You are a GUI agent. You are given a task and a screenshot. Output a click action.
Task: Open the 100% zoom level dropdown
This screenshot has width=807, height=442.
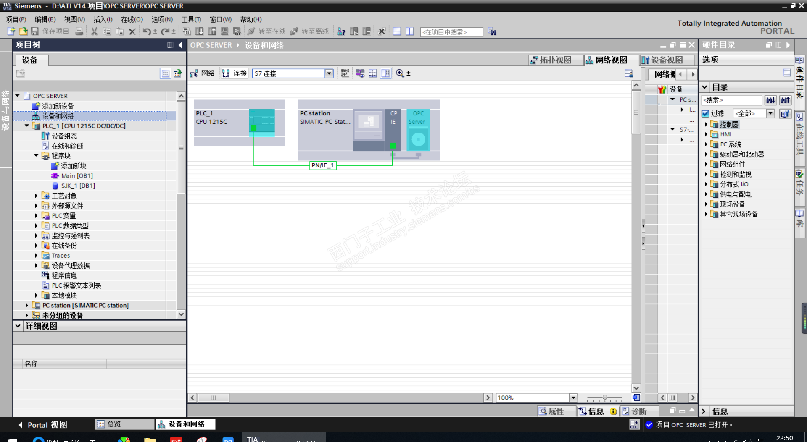[573, 398]
